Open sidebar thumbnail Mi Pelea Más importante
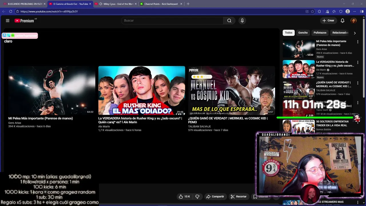The width and height of the screenshot is (366, 206). 299,48
